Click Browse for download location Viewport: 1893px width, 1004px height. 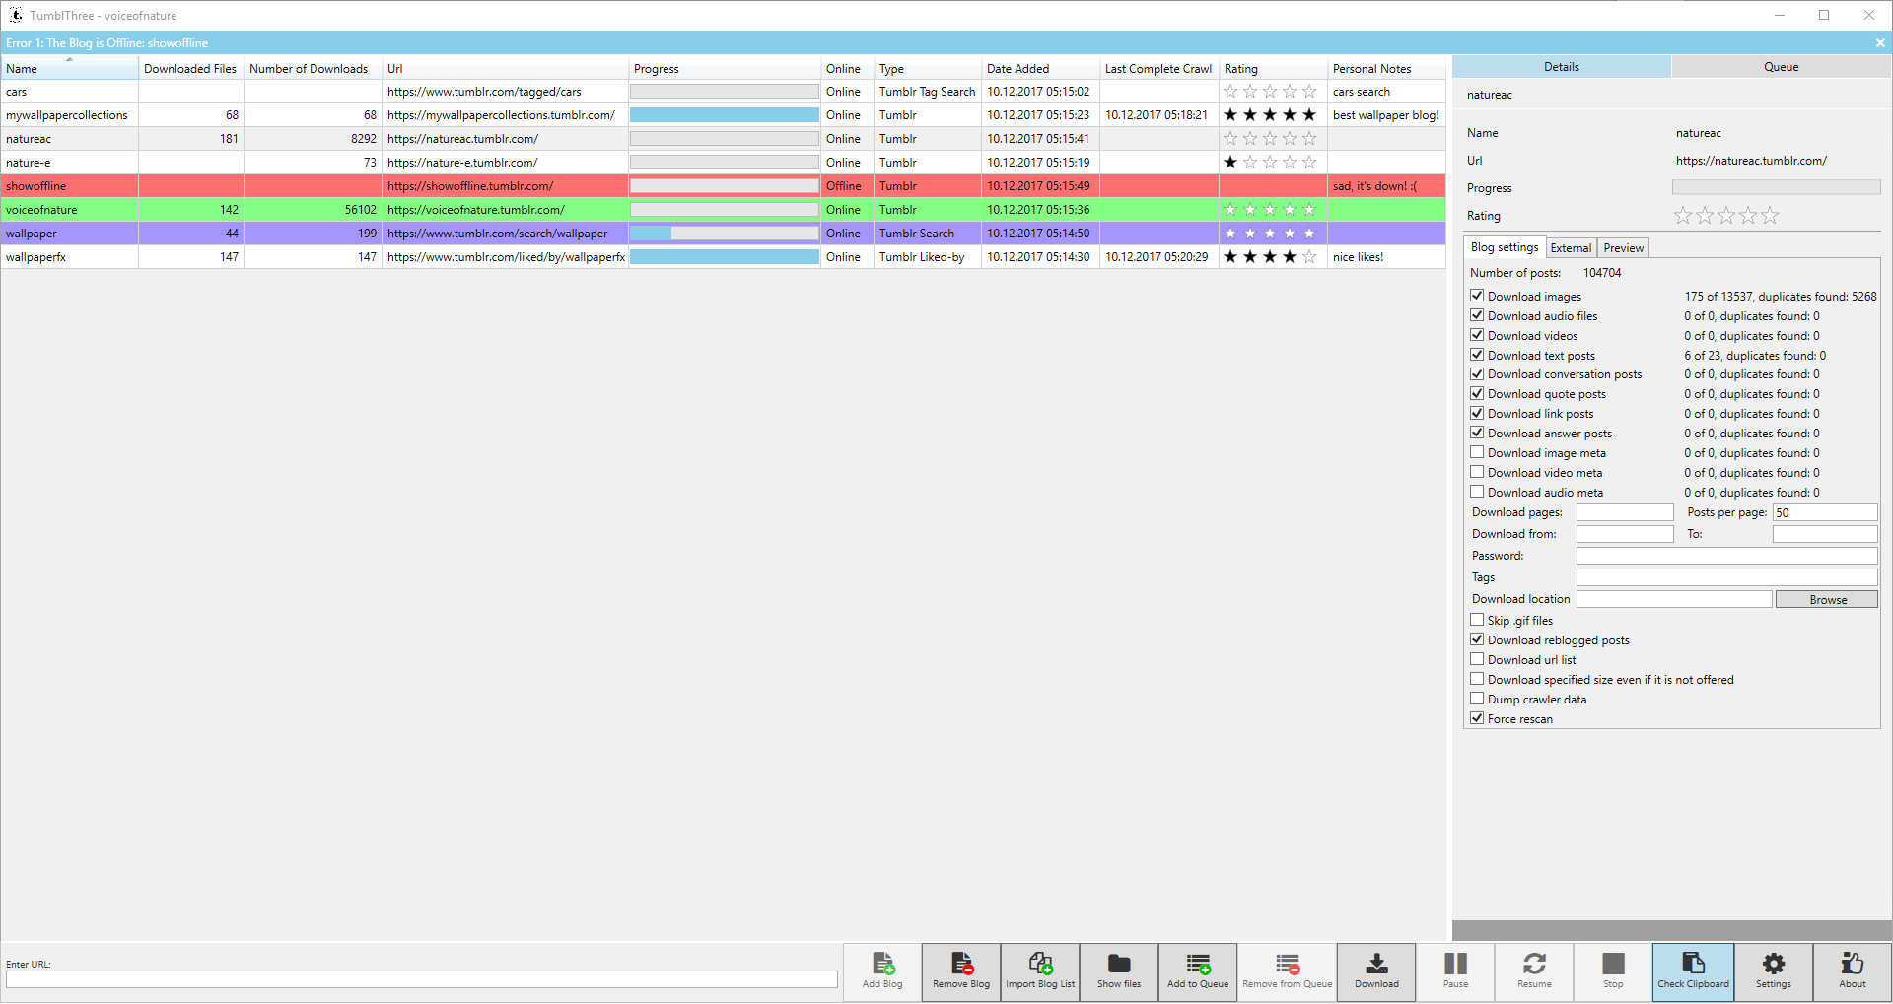(1827, 599)
